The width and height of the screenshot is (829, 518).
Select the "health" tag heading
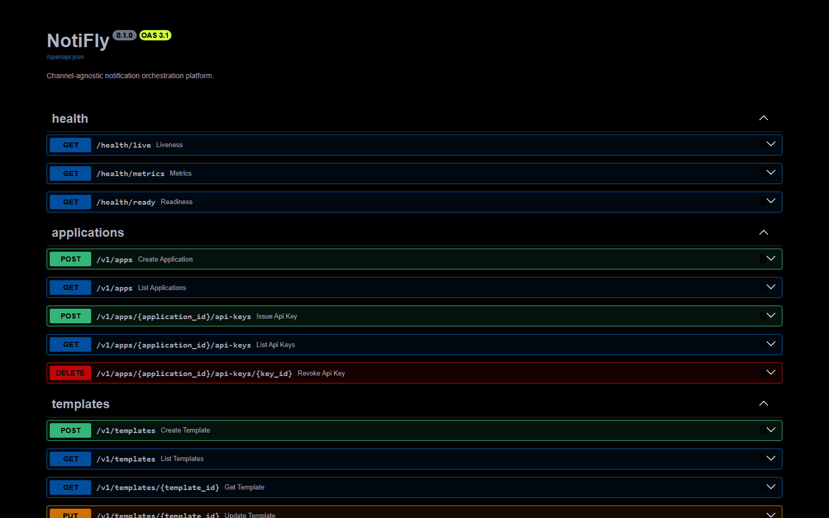70,119
